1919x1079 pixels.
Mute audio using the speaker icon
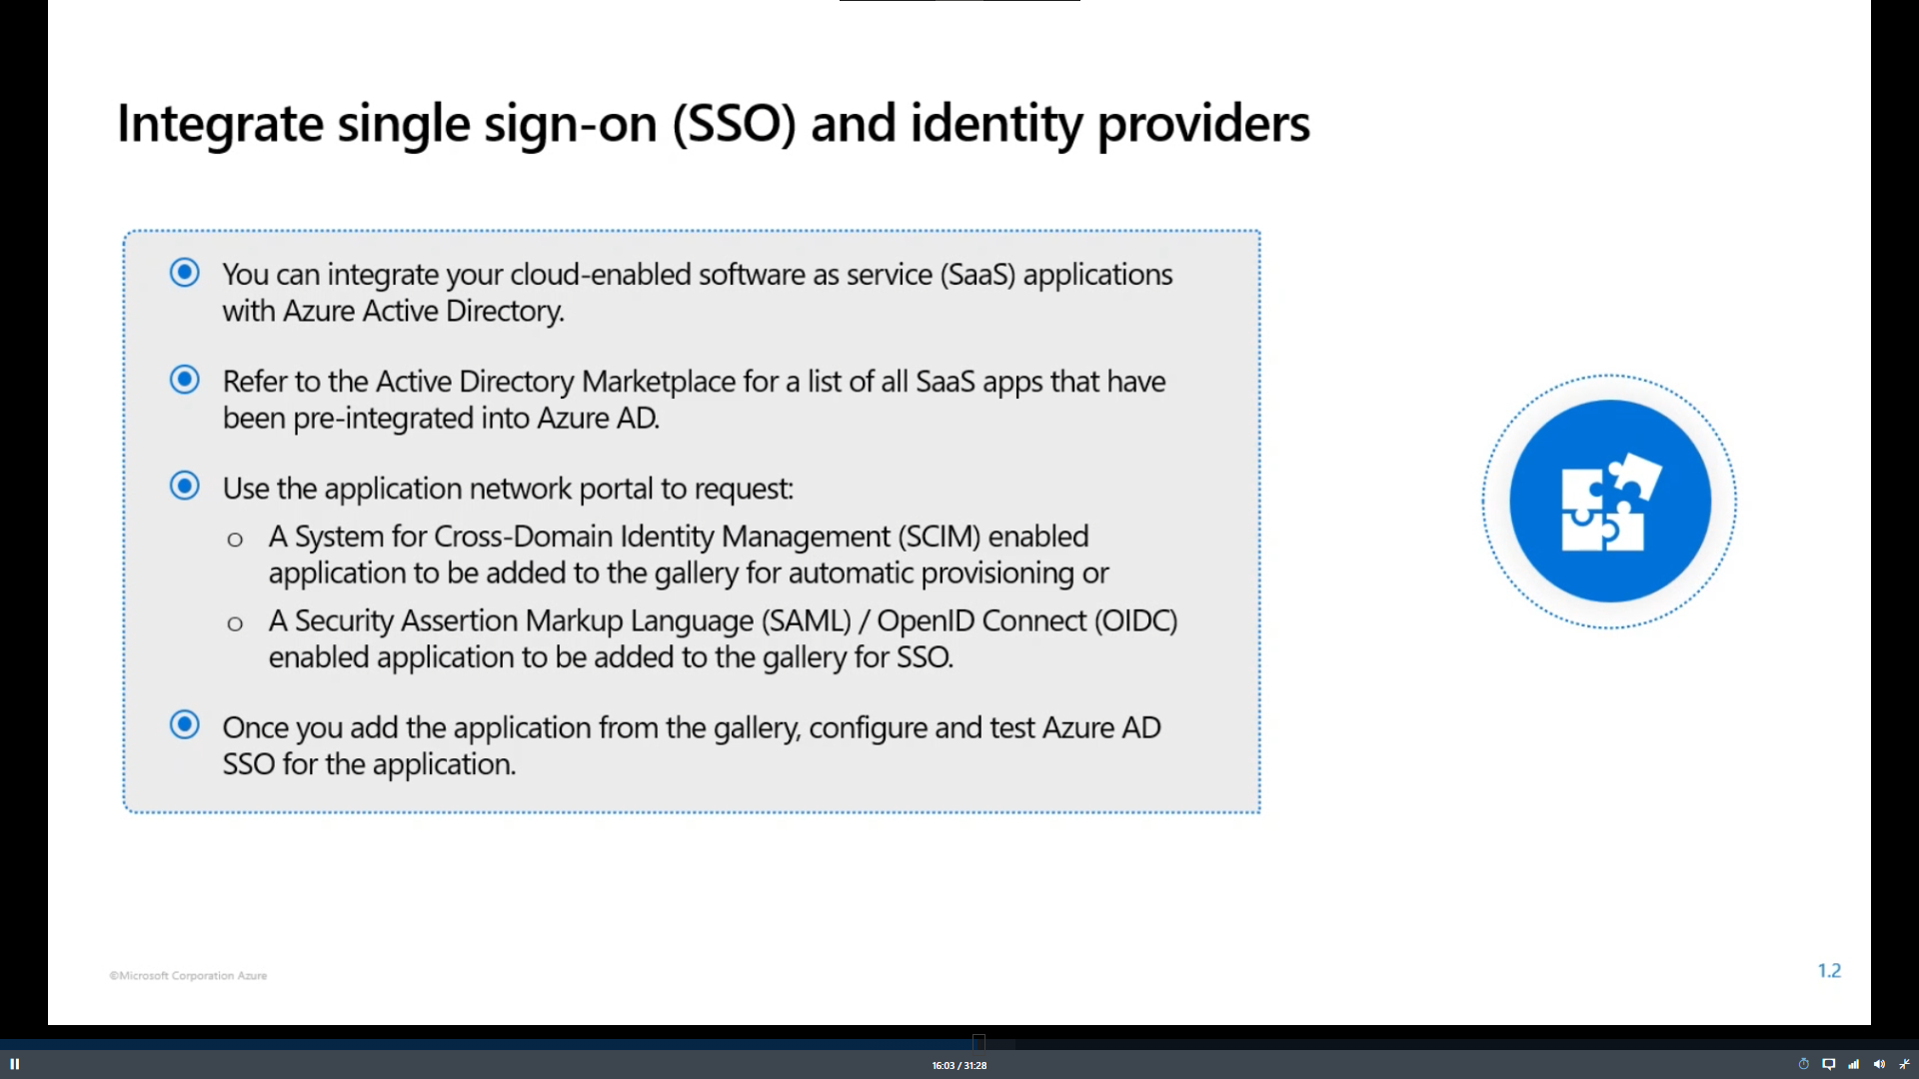[x=1879, y=1064]
